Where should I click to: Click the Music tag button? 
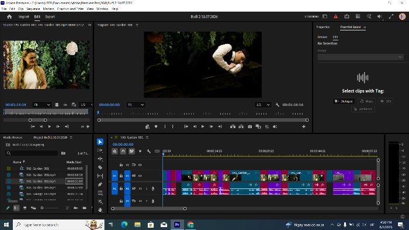[x=366, y=101]
